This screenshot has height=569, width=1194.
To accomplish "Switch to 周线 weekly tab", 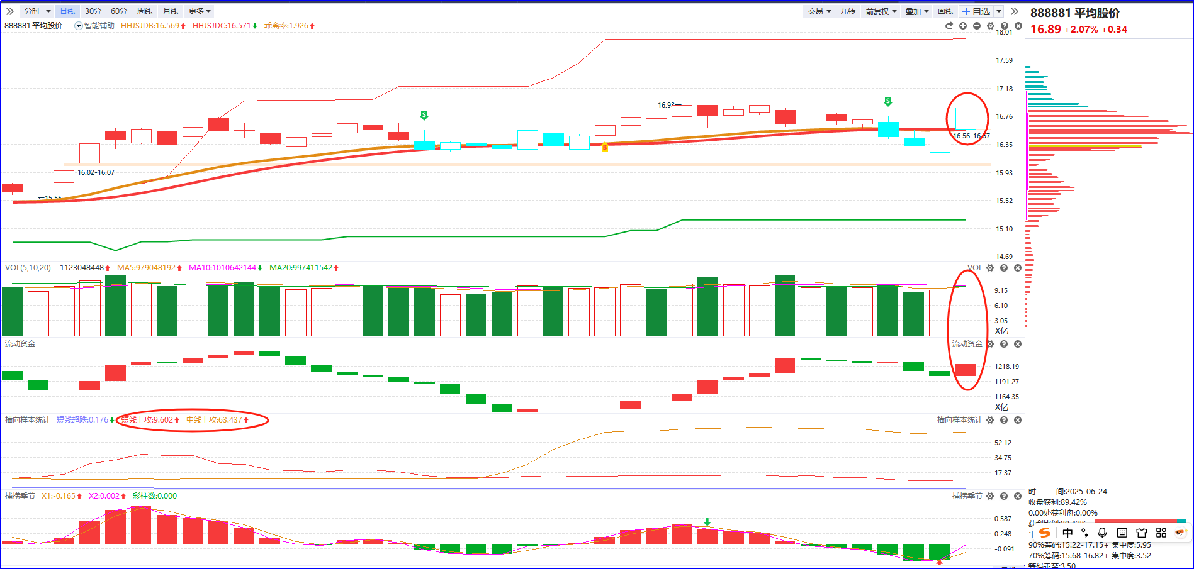I will (x=145, y=11).
